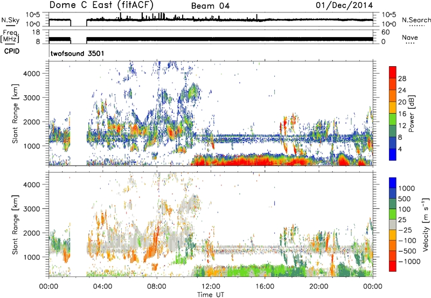Pick the light green segment of Power colorbar
This screenshot has height=298, width=431.
[x=393, y=119]
